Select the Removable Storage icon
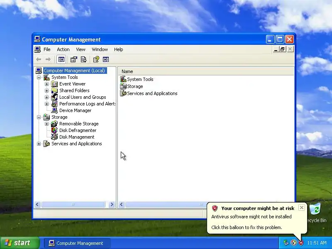332x249 pixels. click(x=54, y=124)
